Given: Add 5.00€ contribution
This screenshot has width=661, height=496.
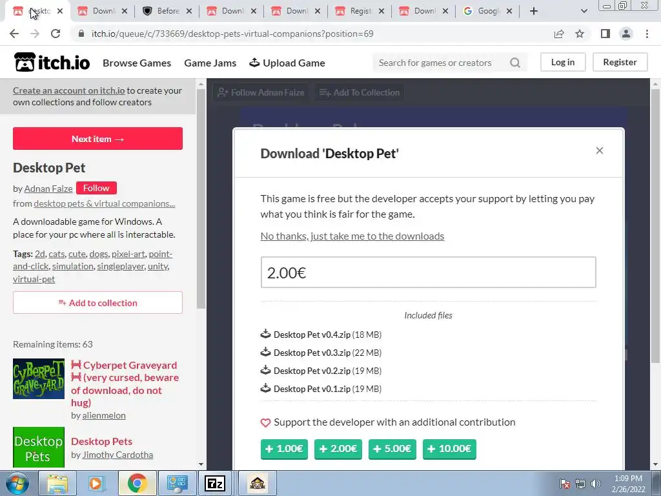Looking at the screenshot, I should [x=392, y=449].
